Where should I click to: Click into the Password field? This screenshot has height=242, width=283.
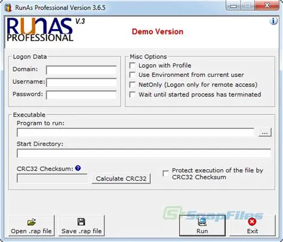81,95
